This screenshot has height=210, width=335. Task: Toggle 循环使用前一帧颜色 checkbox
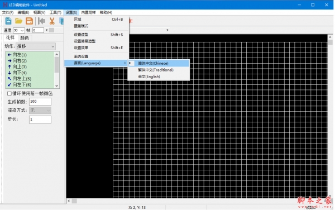point(9,94)
